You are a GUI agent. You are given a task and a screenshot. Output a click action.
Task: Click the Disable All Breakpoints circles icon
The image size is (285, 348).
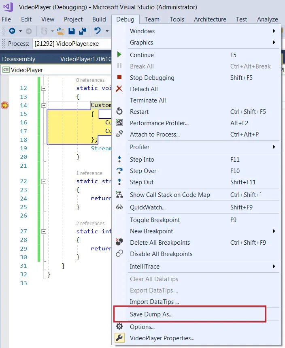click(x=119, y=254)
